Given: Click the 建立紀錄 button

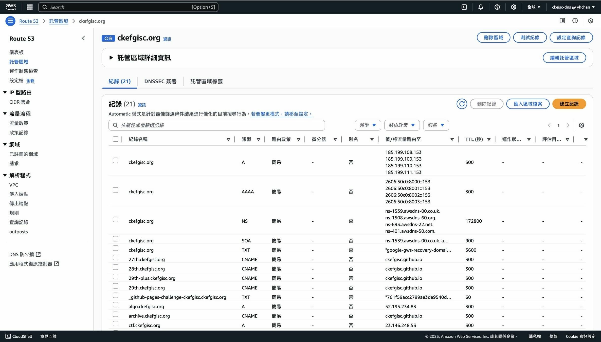Looking at the screenshot, I should tap(569, 104).
